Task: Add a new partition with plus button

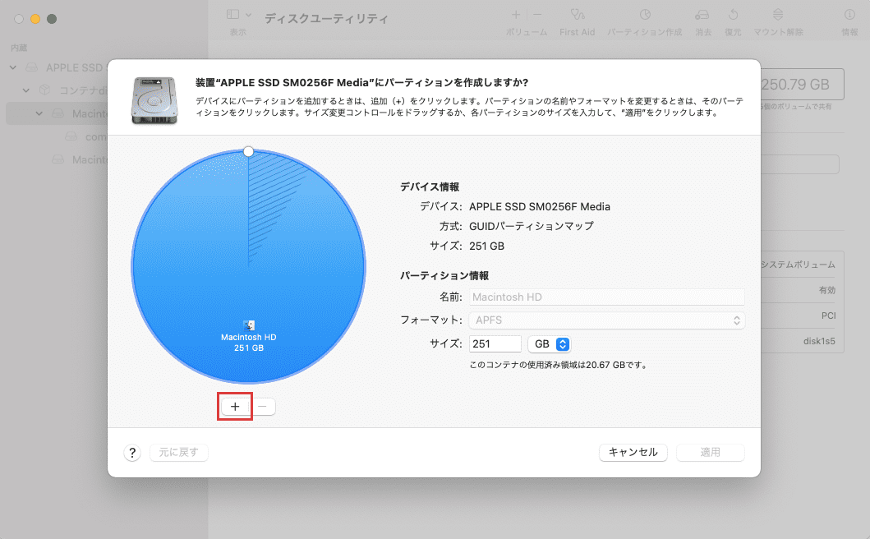Action: pyautogui.click(x=235, y=407)
